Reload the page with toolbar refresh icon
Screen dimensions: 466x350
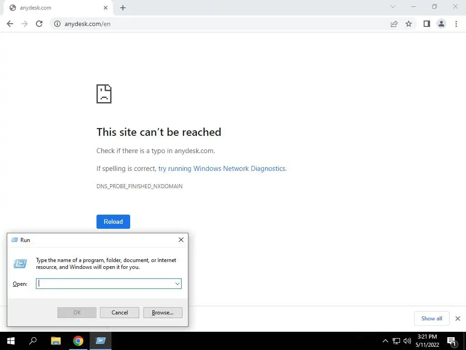point(39,24)
